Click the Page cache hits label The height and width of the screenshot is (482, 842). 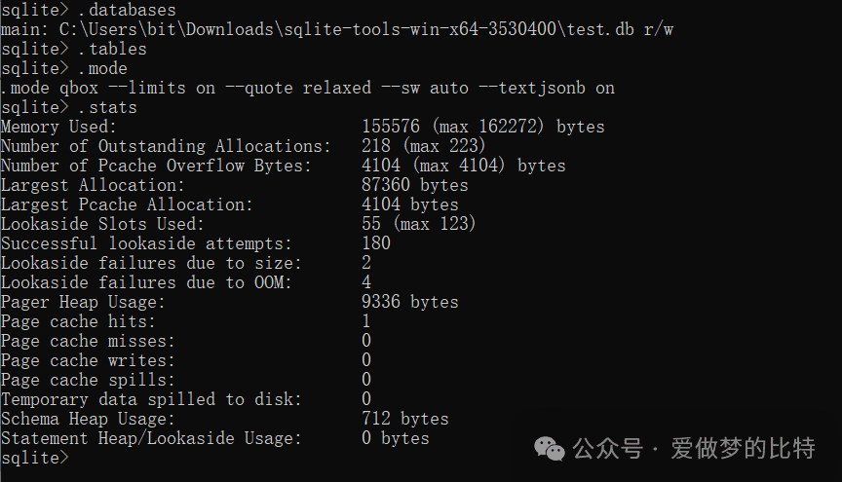point(78,321)
